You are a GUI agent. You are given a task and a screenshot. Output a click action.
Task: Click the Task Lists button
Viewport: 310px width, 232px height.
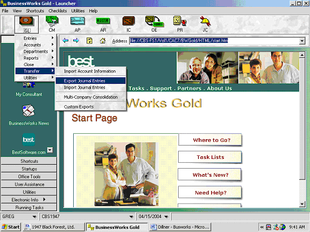[x=210, y=157]
